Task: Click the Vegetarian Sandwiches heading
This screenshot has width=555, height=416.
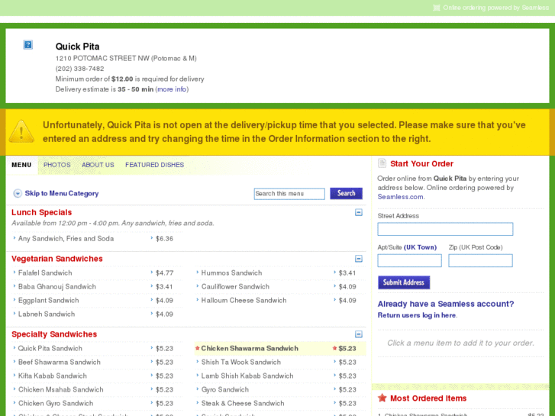Action: 57,259
